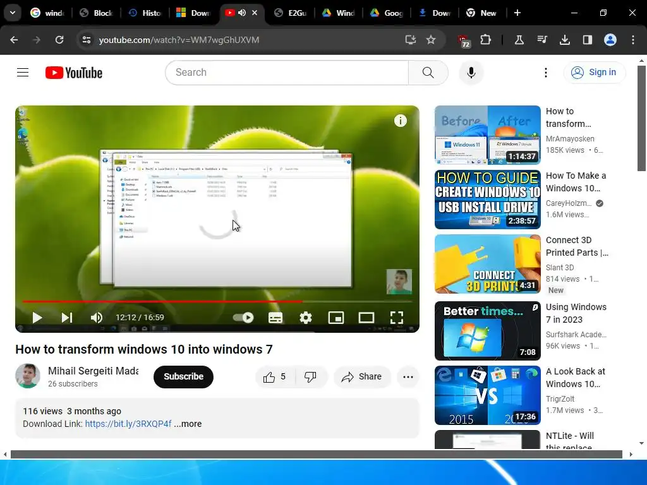Open video player settings gear
The height and width of the screenshot is (485, 647).
pyautogui.click(x=305, y=318)
